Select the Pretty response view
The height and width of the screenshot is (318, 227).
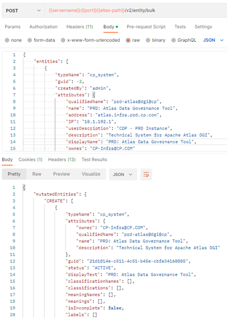coord(14,174)
